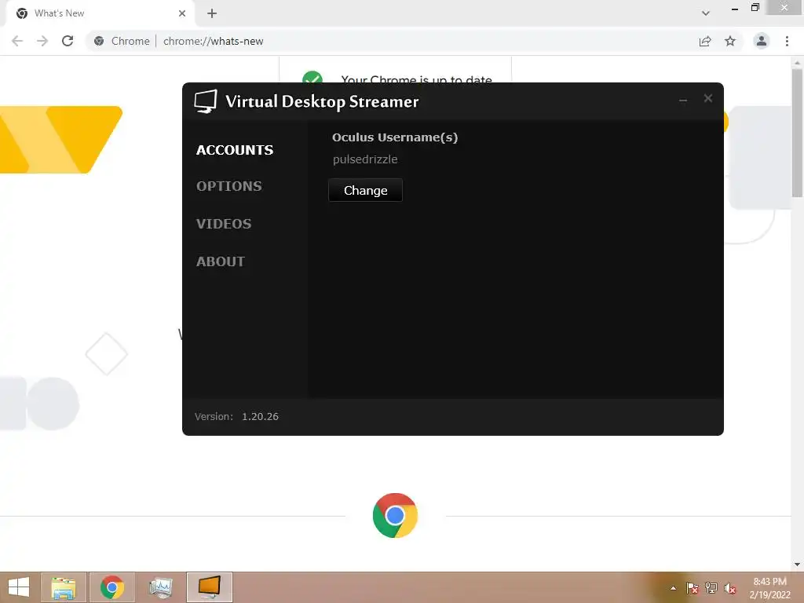Open Chrome share page icon

pyautogui.click(x=705, y=41)
